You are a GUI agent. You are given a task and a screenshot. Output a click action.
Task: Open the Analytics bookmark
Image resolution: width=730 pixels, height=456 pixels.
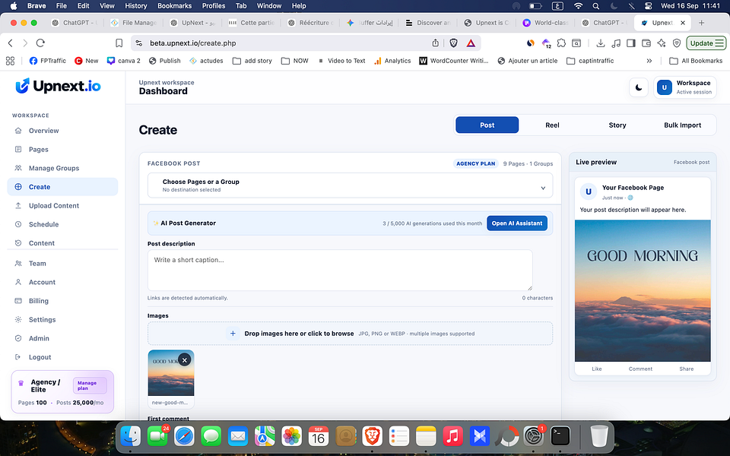click(392, 61)
